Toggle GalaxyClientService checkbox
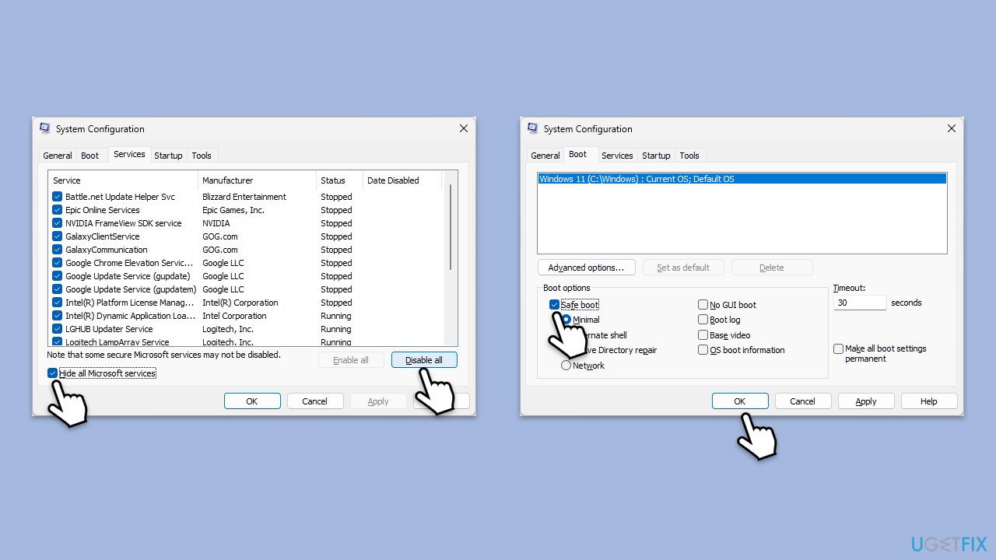The image size is (996, 560). pos(58,236)
